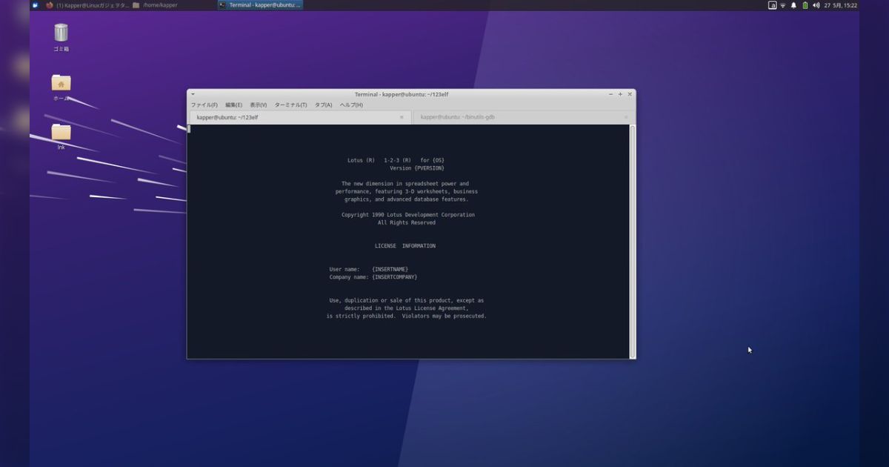This screenshot has width=889, height=467.
Task: Open the Xfce applications menu icon
Action: coord(35,5)
